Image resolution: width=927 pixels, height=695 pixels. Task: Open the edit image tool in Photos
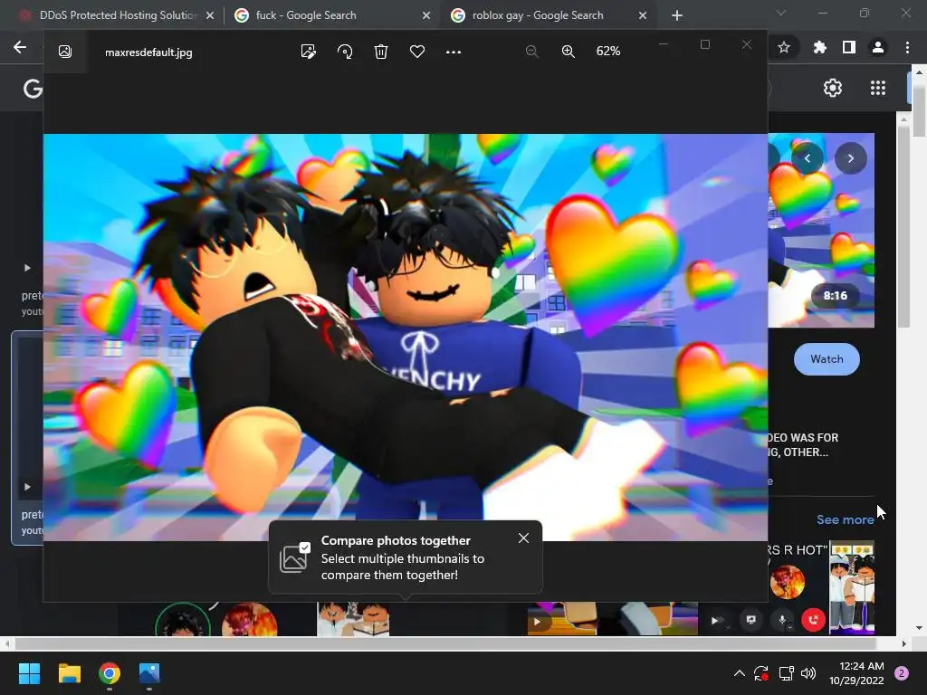click(x=308, y=52)
